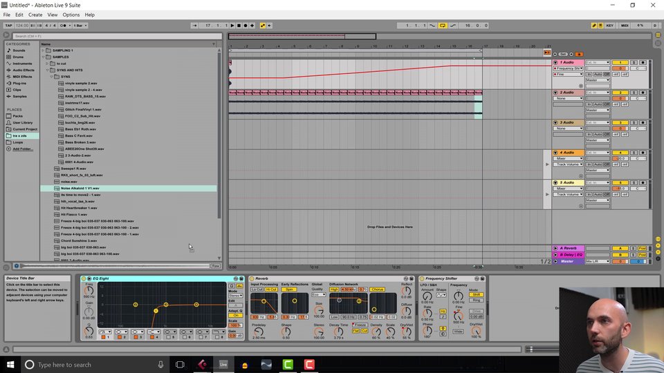Collapse the SAMPLES folder
This screenshot has height=373, width=664.
[x=43, y=57]
